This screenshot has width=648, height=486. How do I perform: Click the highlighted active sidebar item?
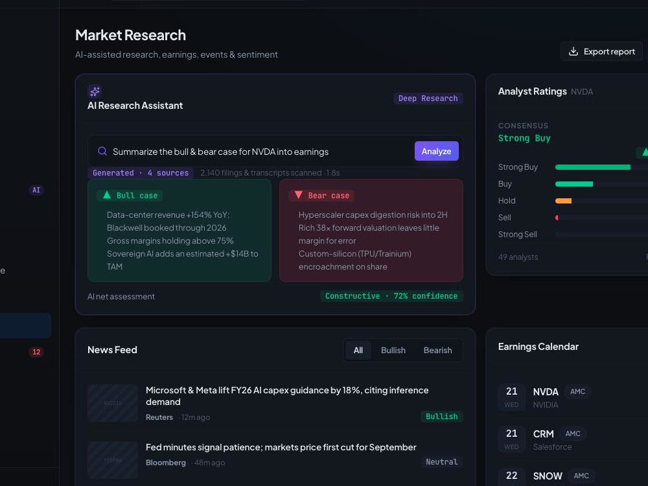click(x=25, y=326)
